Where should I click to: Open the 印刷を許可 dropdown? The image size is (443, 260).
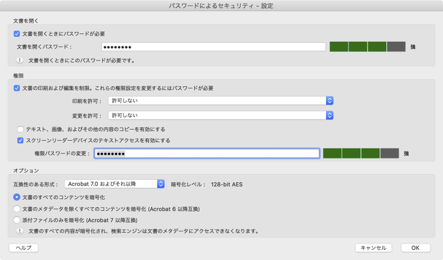click(221, 101)
